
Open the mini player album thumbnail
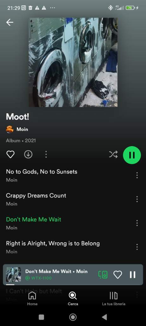[13, 274]
